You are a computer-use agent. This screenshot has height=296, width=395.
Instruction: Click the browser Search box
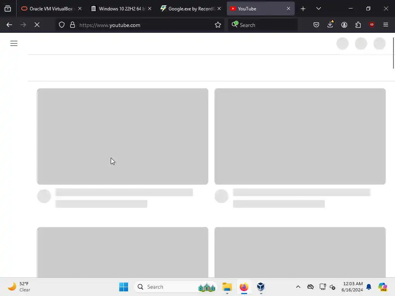coord(263,25)
